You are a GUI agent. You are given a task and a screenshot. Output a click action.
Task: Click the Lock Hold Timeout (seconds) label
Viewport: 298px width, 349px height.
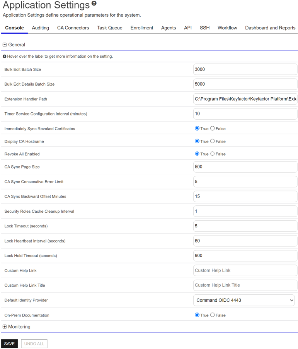click(31, 256)
